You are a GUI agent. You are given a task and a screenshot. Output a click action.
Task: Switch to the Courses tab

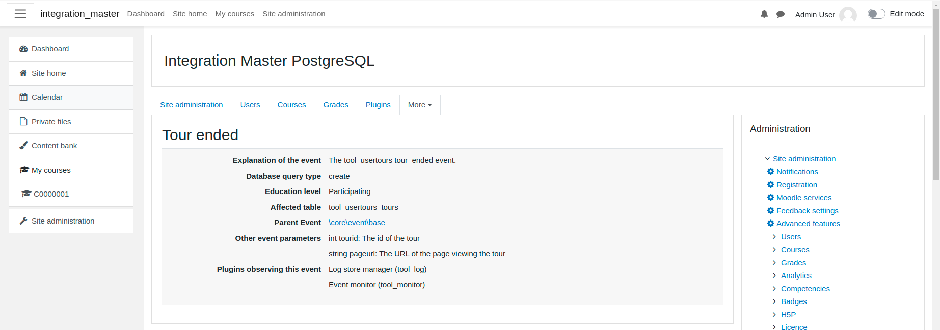click(291, 105)
